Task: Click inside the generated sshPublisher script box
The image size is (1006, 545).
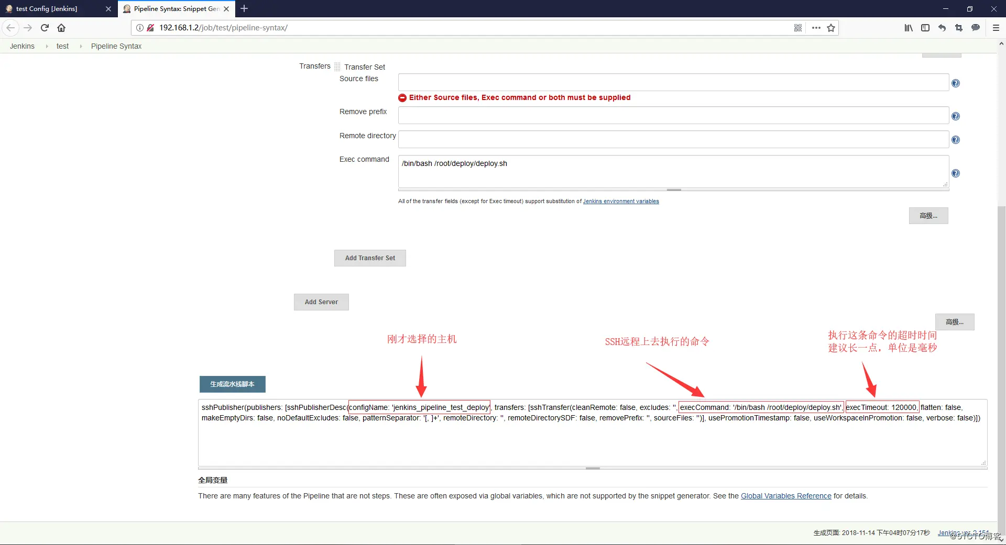Action: click(593, 432)
